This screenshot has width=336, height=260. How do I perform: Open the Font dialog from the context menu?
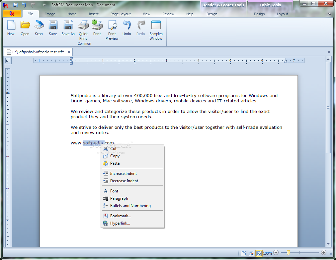pos(132,191)
